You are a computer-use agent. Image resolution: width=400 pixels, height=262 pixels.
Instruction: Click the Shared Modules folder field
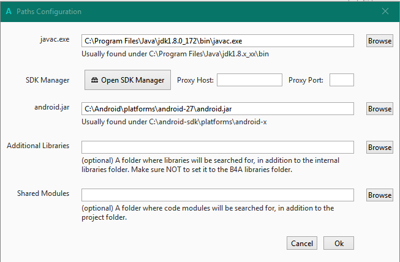pyautogui.click(x=217, y=195)
